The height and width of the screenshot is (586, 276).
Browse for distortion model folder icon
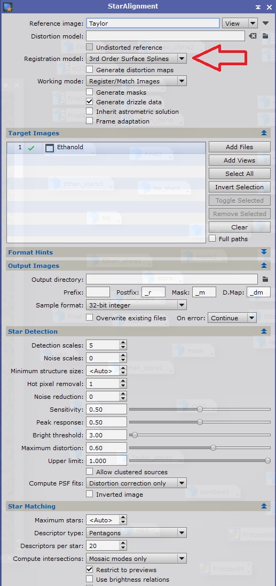(x=265, y=36)
